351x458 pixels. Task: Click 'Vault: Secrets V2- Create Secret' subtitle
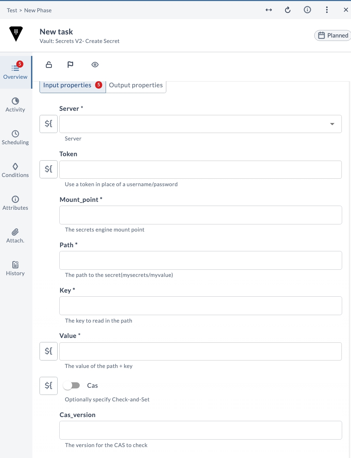[79, 41]
